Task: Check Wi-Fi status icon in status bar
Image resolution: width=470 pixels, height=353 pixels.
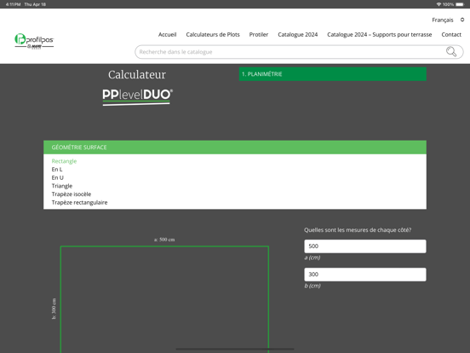Action: (438, 4)
